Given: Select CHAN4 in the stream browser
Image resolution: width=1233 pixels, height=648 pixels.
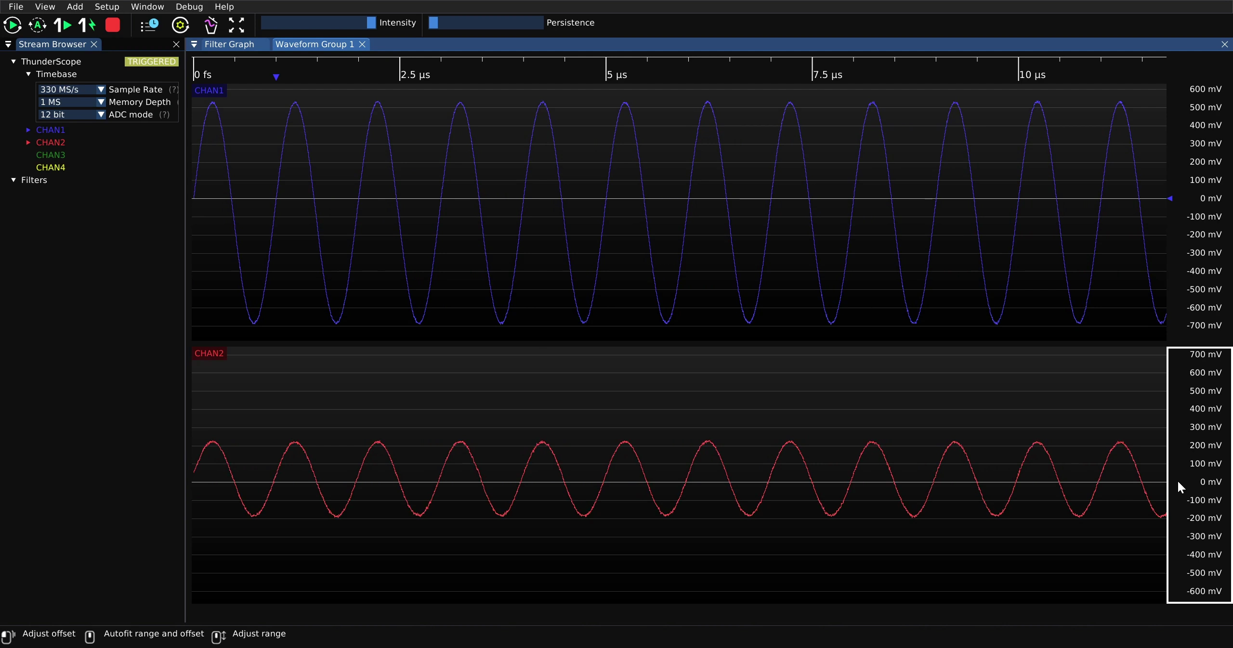Looking at the screenshot, I should point(51,168).
